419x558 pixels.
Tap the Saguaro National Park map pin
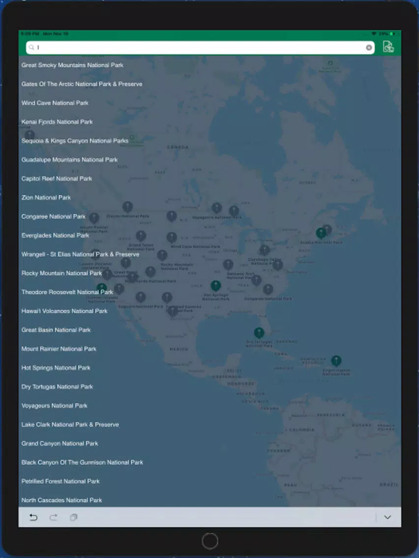(140, 297)
